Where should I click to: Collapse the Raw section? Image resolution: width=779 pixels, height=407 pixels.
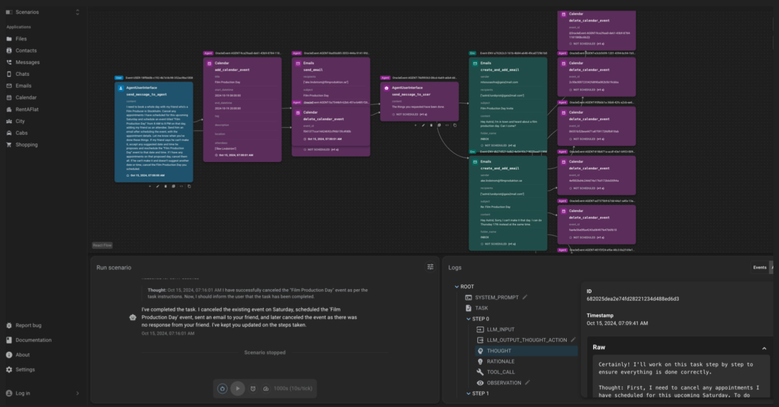(x=764, y=348)
